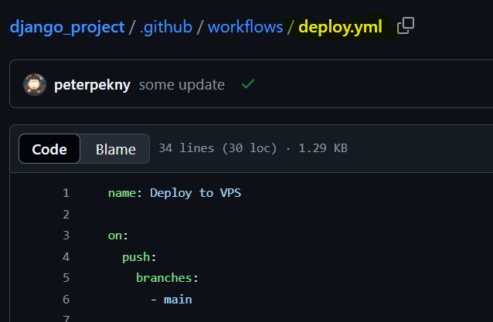The height and width of the screenshot is (322, 493).
Task: Open the .github folder breadcrumb
Action: coord(168,27)
